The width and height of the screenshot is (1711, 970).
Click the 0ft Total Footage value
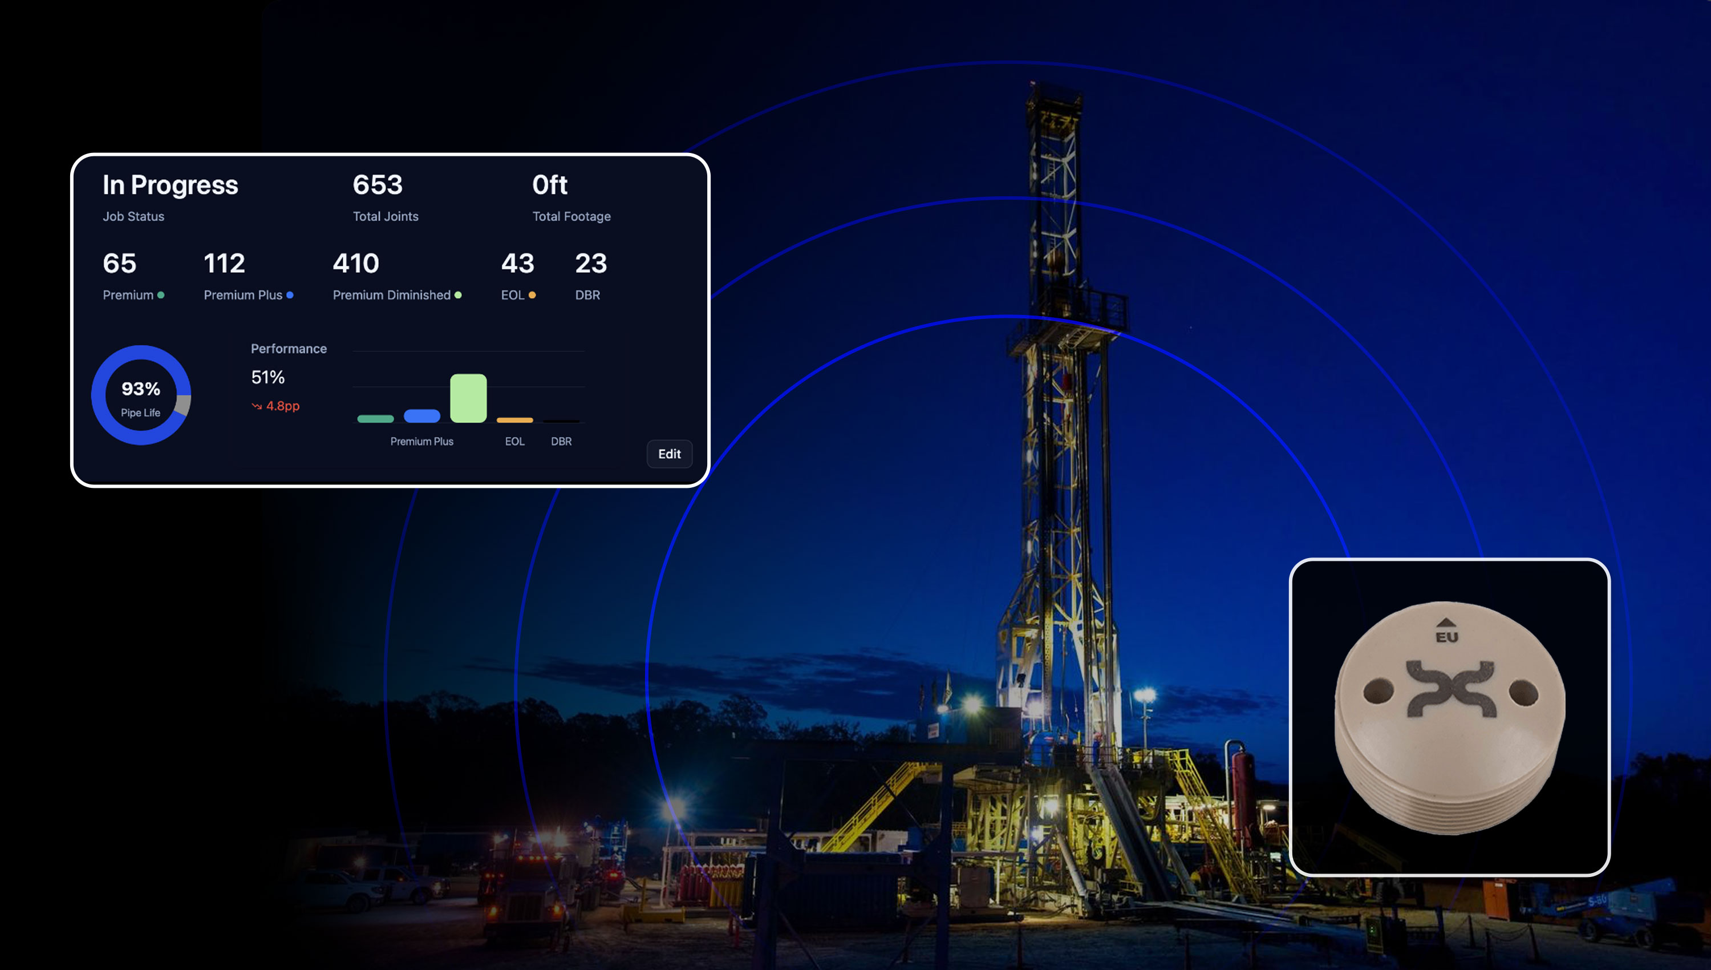click(549, 185)
